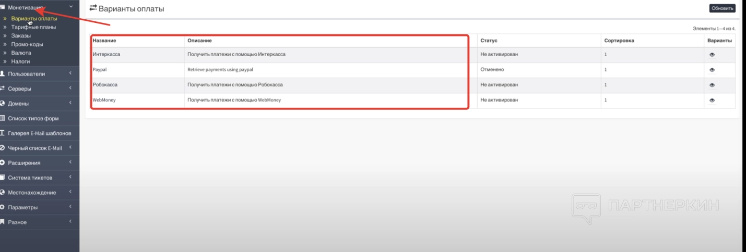Click the Пользователи user icon
Viewport: 746px width, 252px height.
[3, 74]
